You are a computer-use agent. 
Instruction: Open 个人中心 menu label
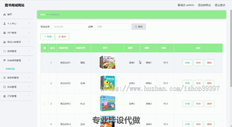(12, 24)
